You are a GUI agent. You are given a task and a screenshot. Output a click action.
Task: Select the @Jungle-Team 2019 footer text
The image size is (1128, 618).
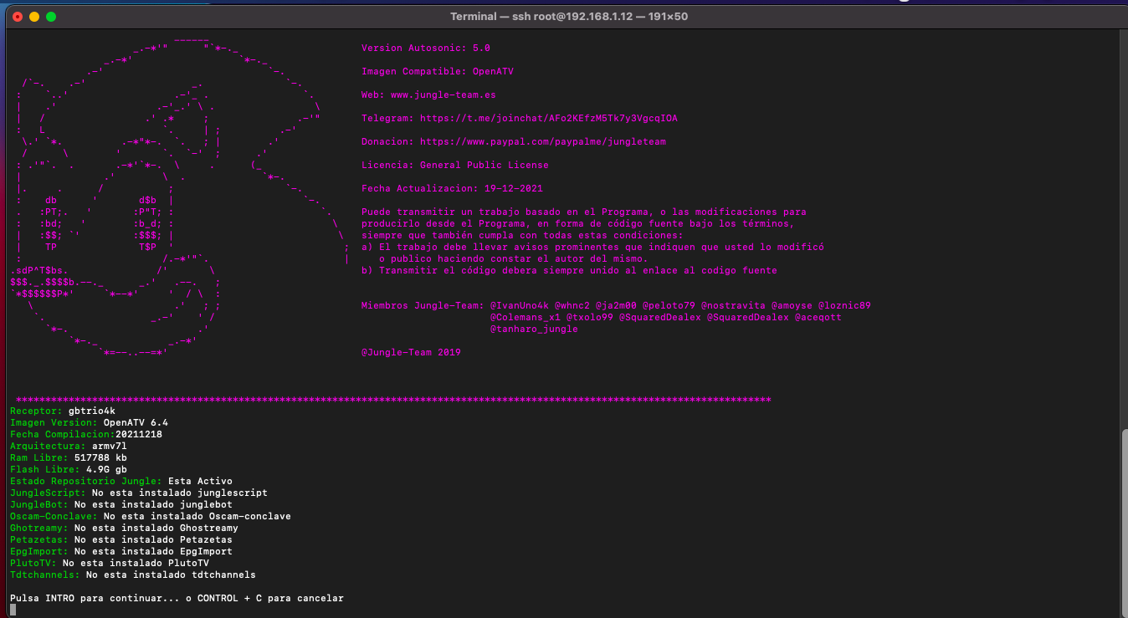click(410, 353)
